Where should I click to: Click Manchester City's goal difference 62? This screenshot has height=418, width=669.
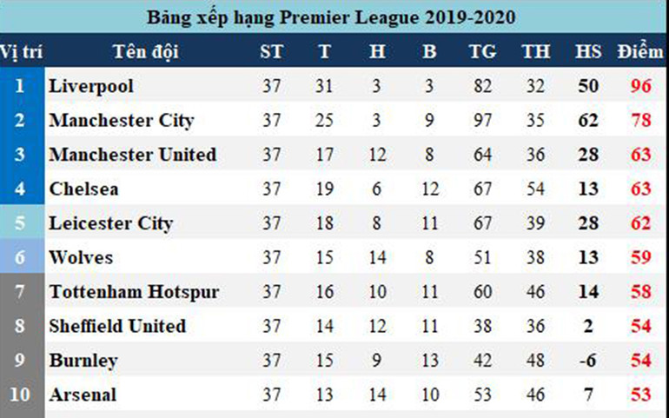[588, 121]
